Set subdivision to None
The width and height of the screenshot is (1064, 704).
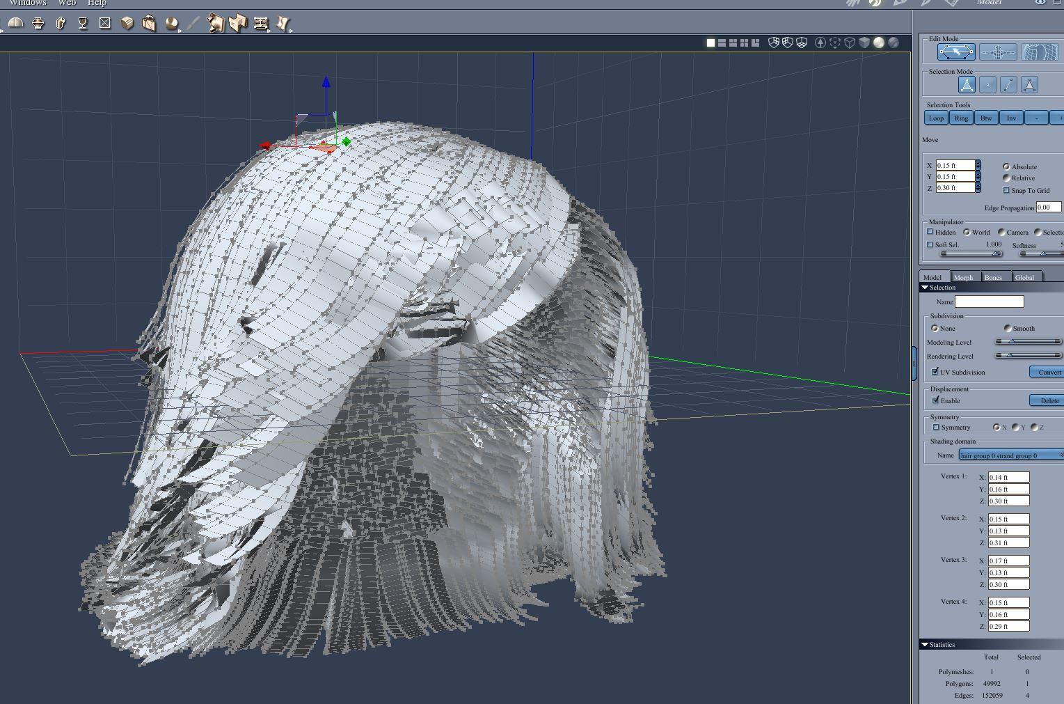click(x=935, y=328)
